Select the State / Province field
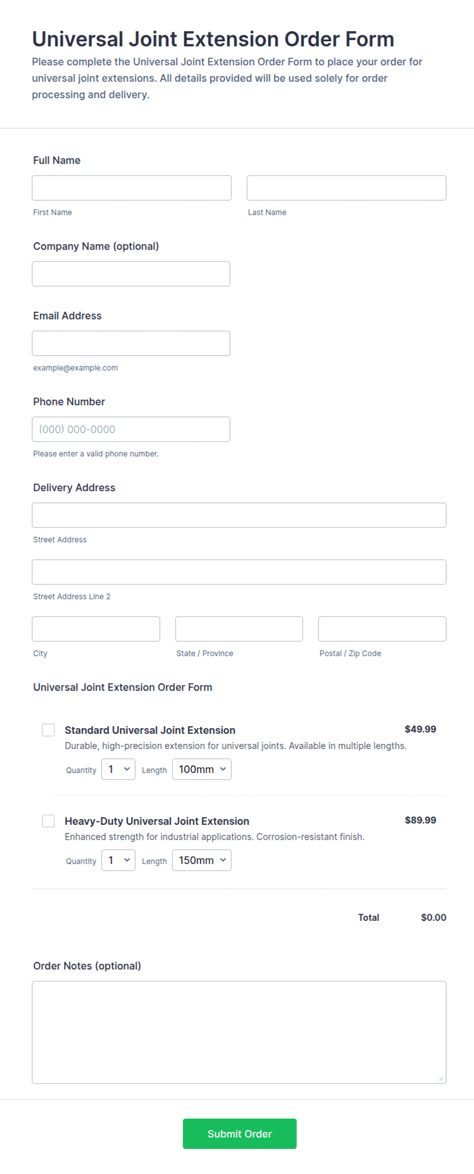Screen dimensions: 474x1174 tap(239, 629)
